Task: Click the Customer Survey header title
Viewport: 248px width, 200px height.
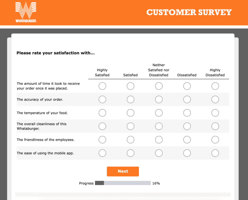Action: [189, 12]
